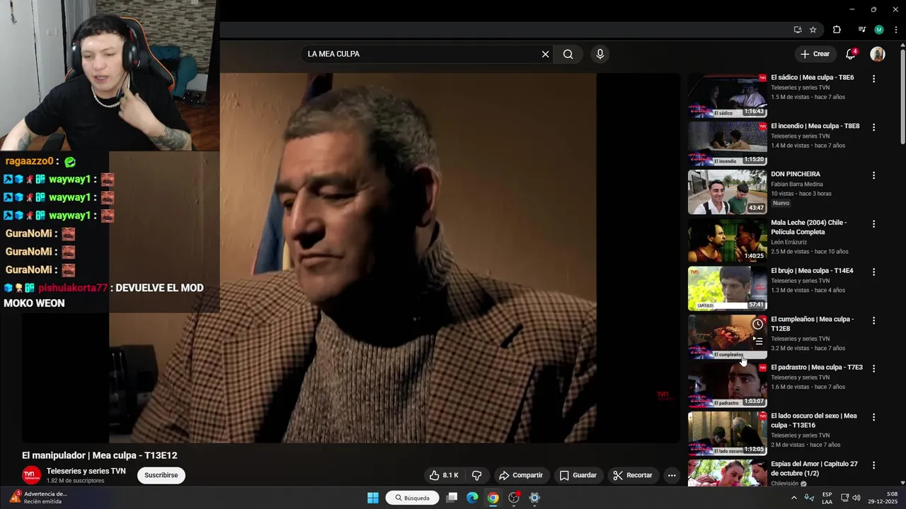Viewport: 906px width, 509px height.
Task: Open Teleseries y series TVN channel avatar
Action: pos(31,475)
